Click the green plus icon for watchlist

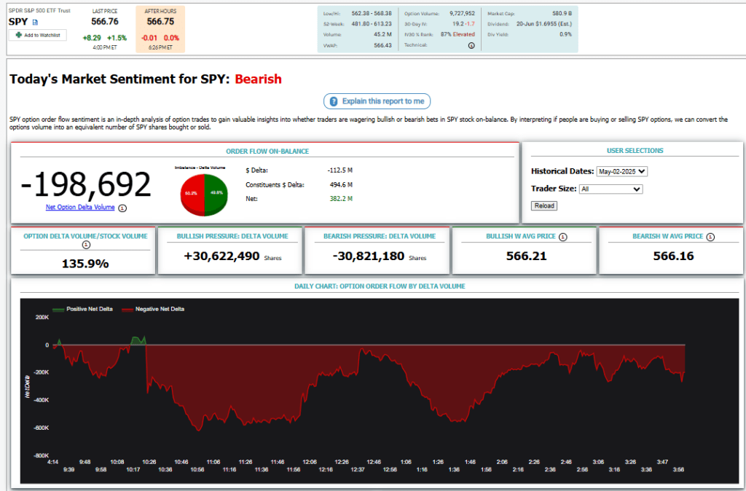pos(18,35)
